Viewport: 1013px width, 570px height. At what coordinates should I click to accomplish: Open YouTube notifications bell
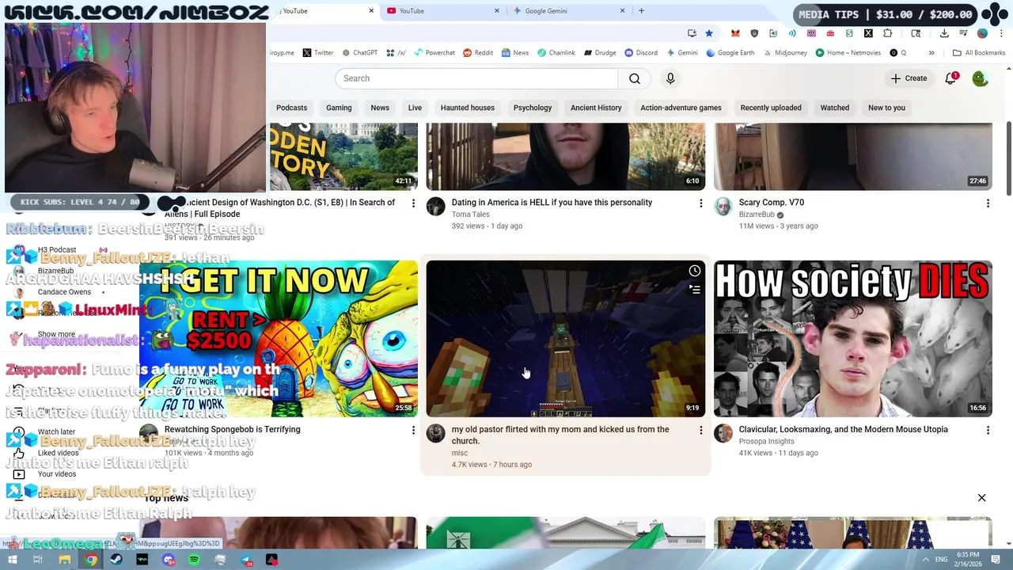(x=950, y=78)
